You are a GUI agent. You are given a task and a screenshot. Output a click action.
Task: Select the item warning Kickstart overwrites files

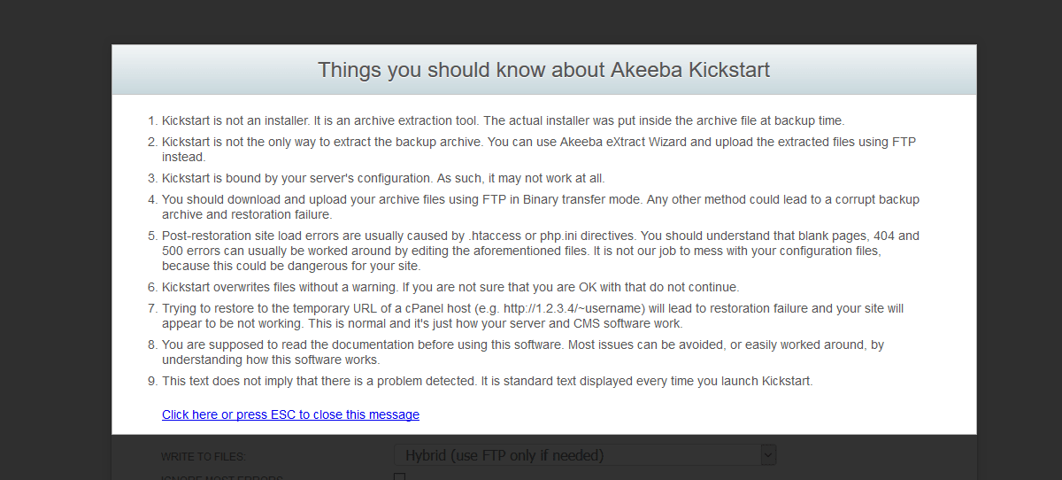pos(450,287)
